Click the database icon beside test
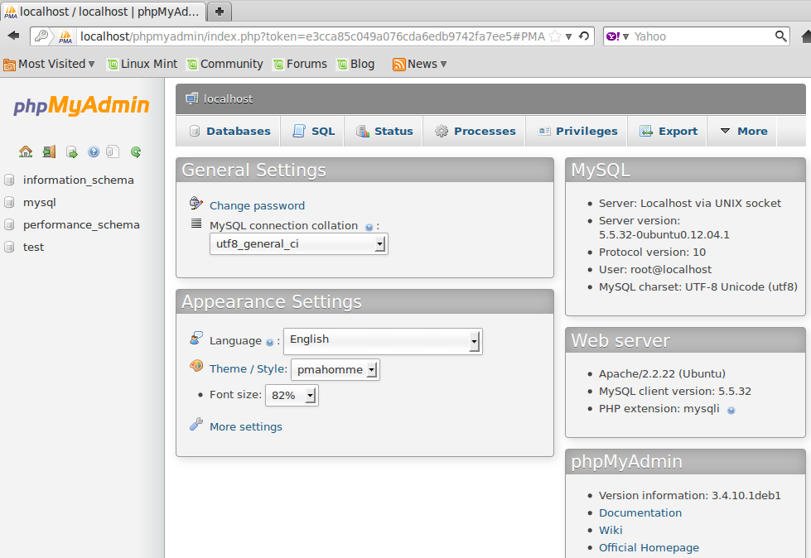The image size is (811, 558). pos(9,247)
